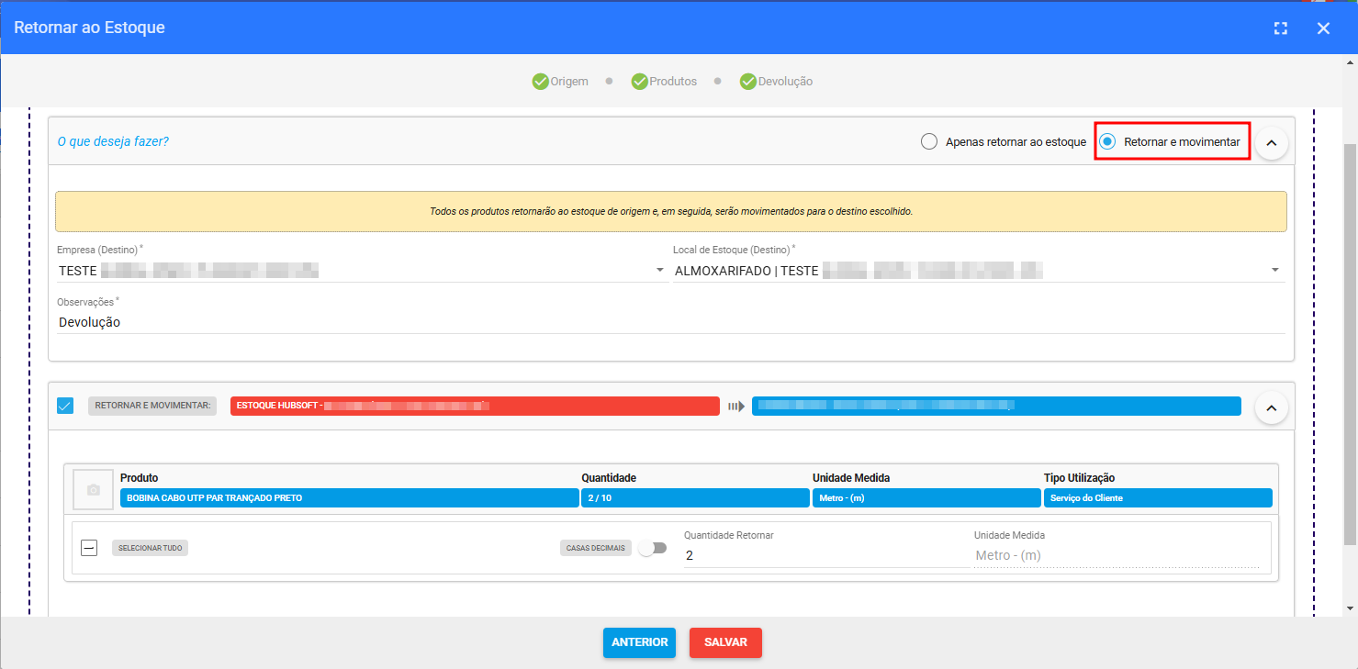Viewport: 1358px width, 669px height.
Task: Click the Quantidade Retornar input field
Action: (x=826, y=555)
